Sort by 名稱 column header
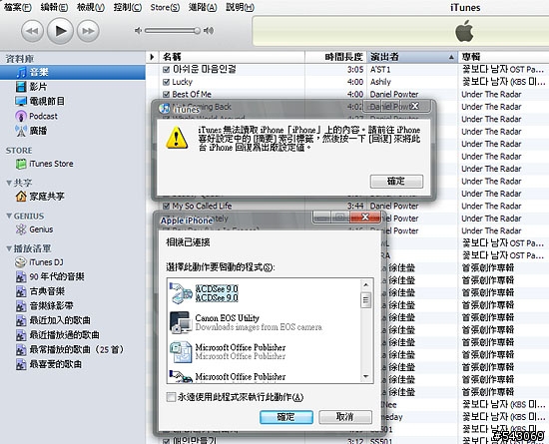Viewport: 549px width, 444px height. [232, 57]
